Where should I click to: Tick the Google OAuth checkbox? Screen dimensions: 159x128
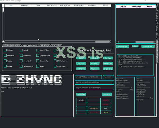55,66
